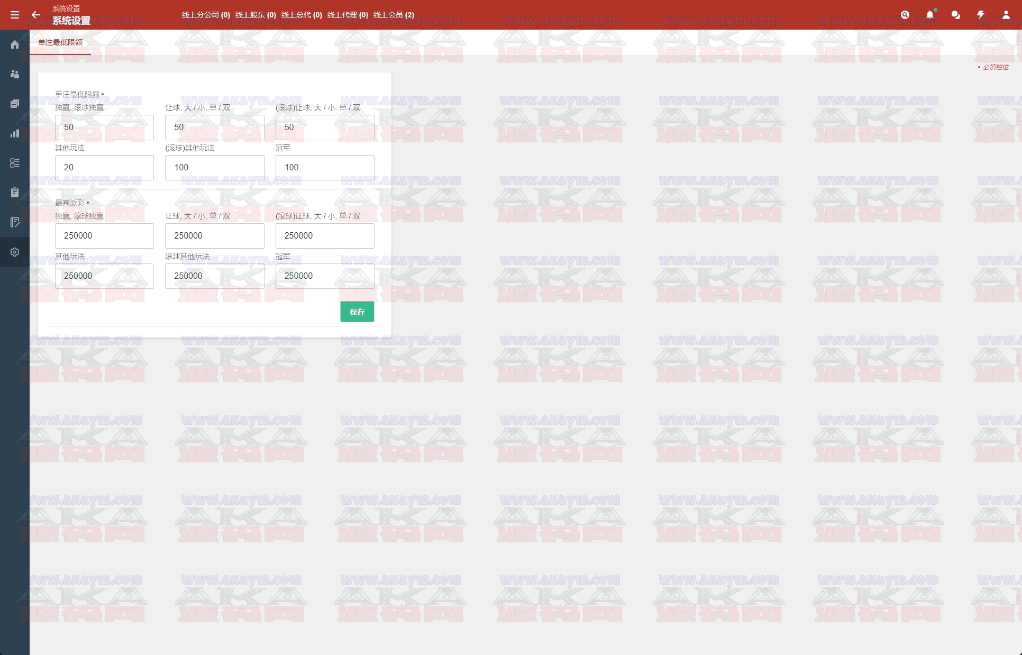Screen dimensions: 1022x655
Task: Click the 冠军 minimum field showing 100
Action: (x=325, y=167)
